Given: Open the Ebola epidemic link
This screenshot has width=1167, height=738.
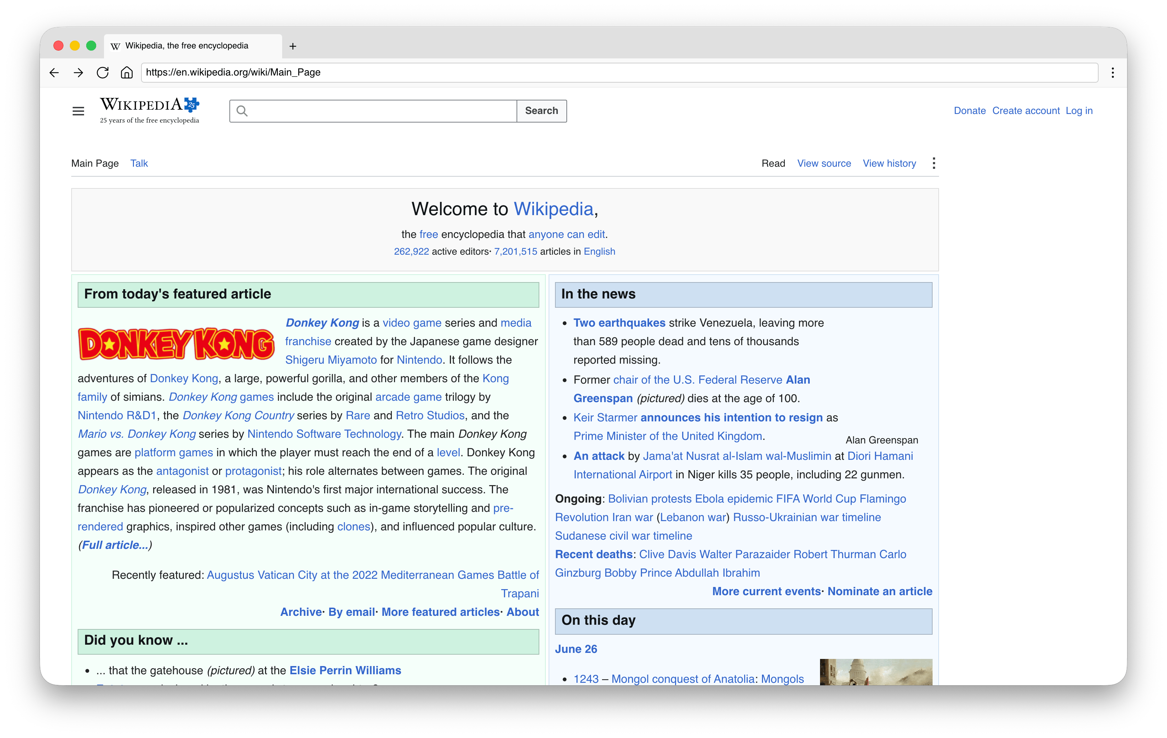Looking at the screenshot, I should (734, 499).
